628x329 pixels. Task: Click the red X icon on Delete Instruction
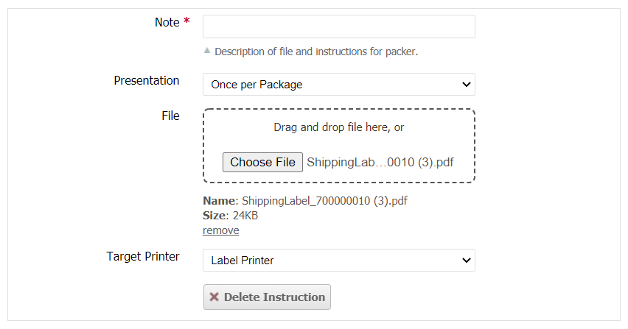pos(214,297)
